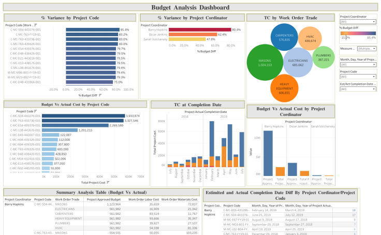Open the Project Code filter dropdown
Image resolution: width=381 pixels, height=235 pixels.
click(x=357, y=77)
